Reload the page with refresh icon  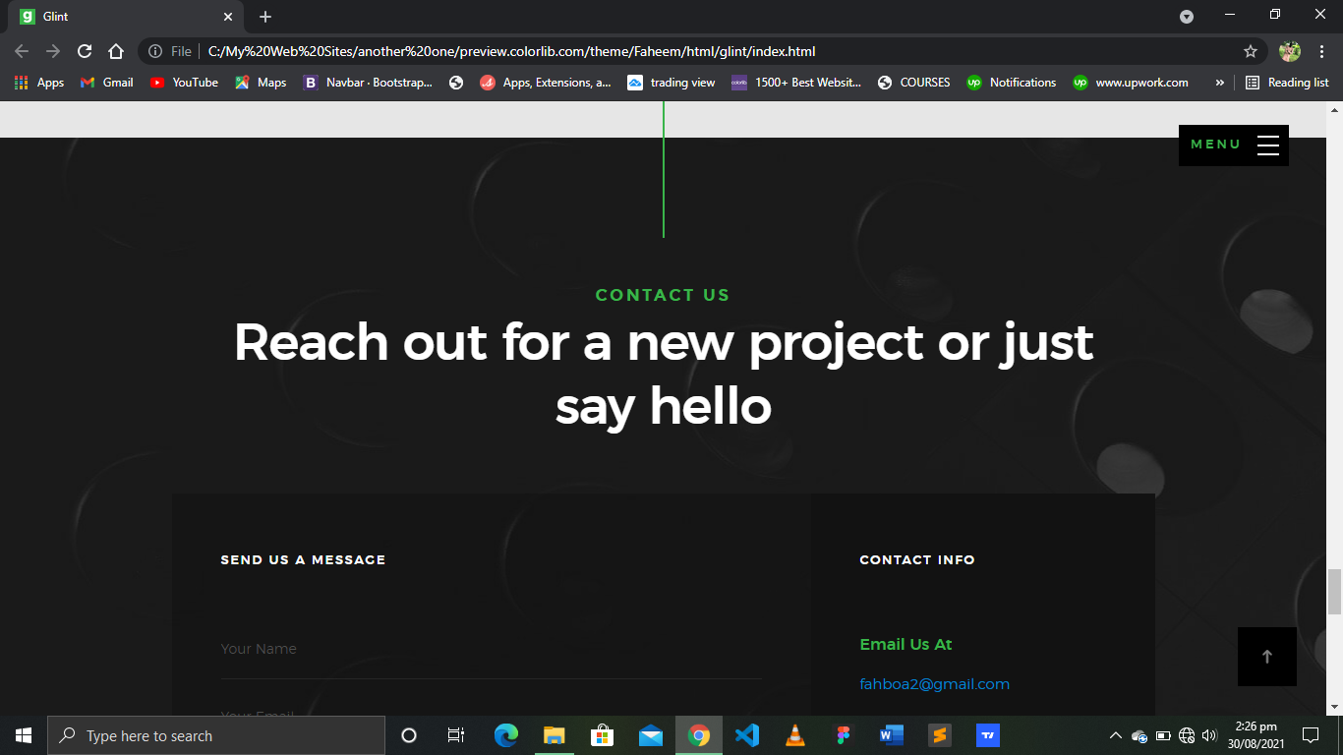pos(85,51)
